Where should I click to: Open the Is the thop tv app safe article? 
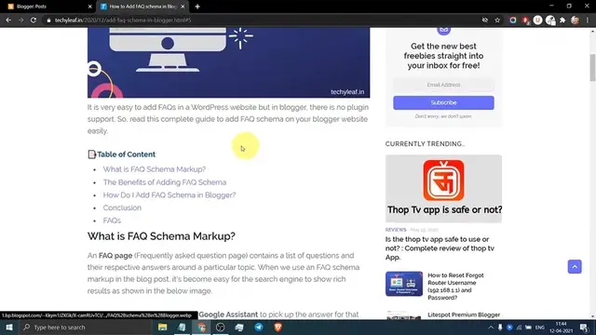coord(440,248)
